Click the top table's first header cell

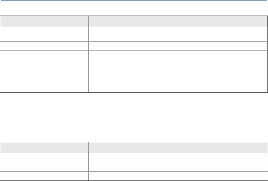[x=44, y=22]
